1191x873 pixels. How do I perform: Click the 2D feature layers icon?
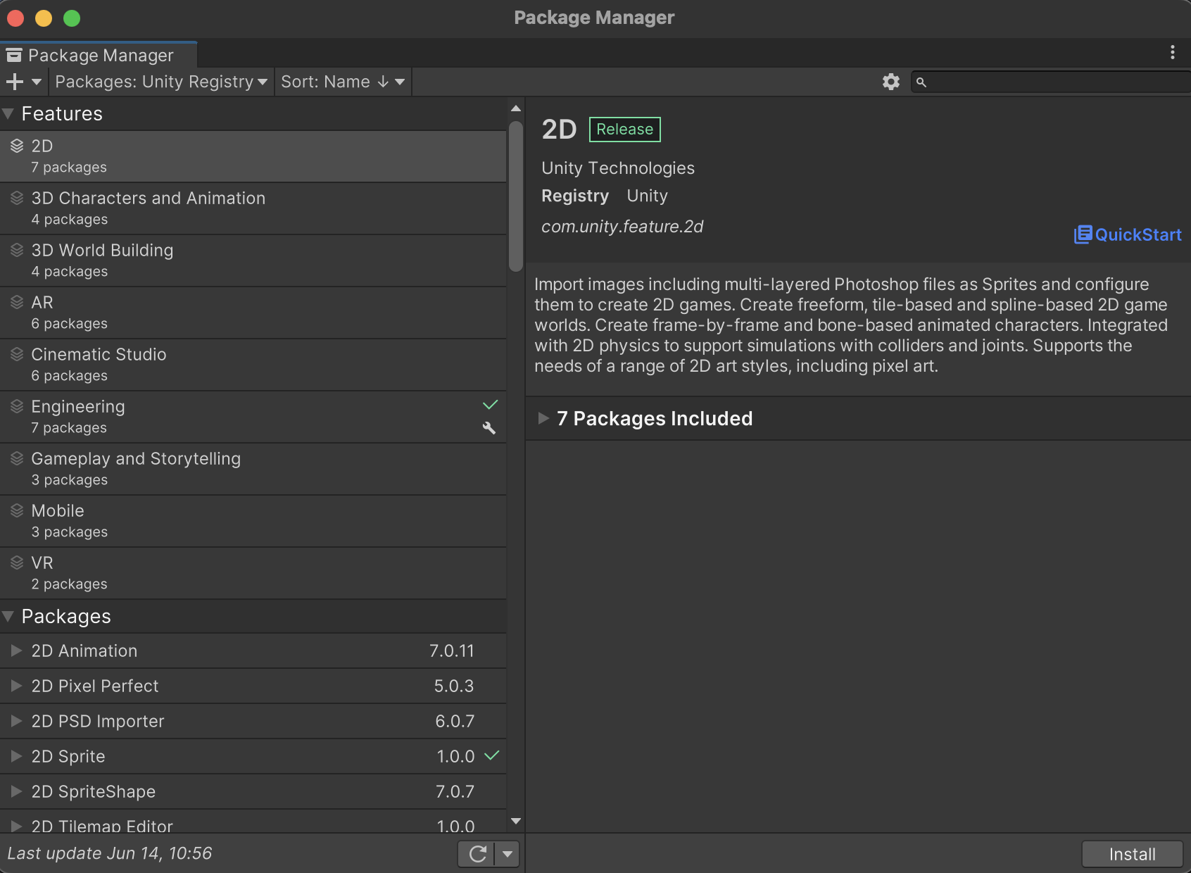coord(17,146)
